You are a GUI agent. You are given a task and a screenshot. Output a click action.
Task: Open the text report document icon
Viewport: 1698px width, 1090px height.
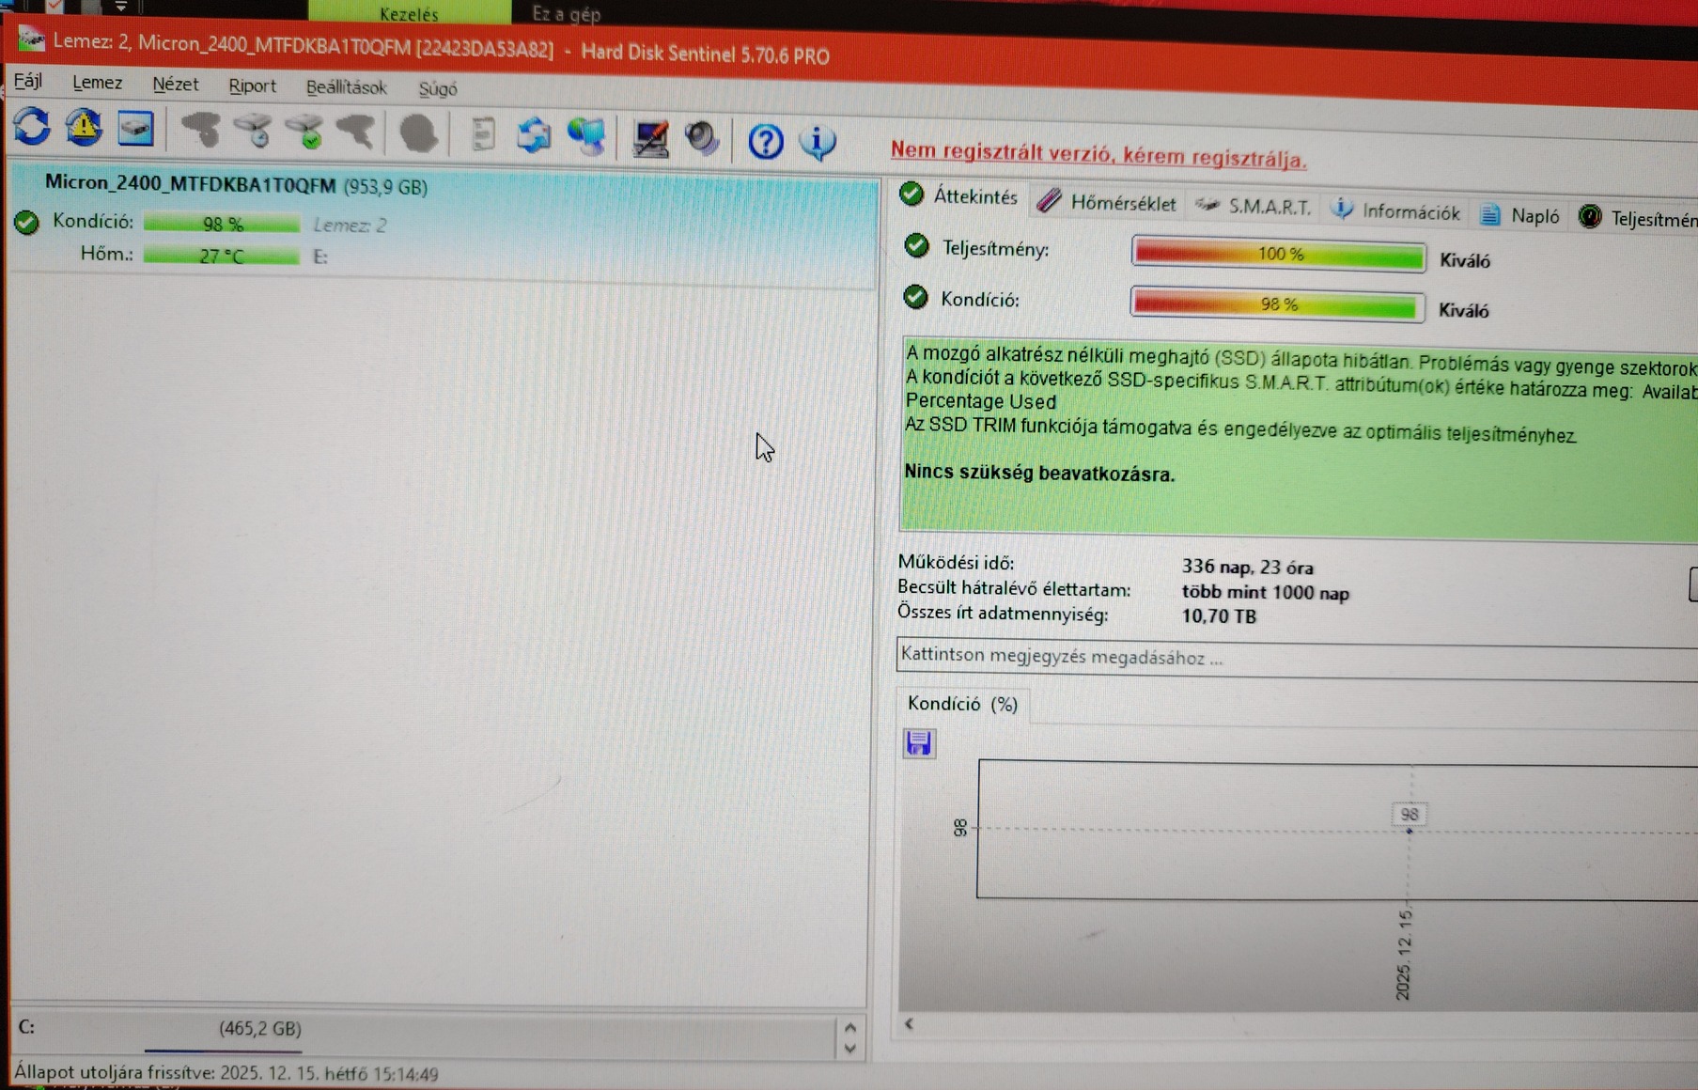pyautogui.click(x=483, y=135)
